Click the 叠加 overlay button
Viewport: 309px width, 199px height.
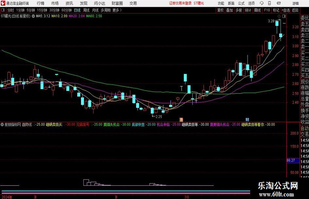click(x=230, y=10)
